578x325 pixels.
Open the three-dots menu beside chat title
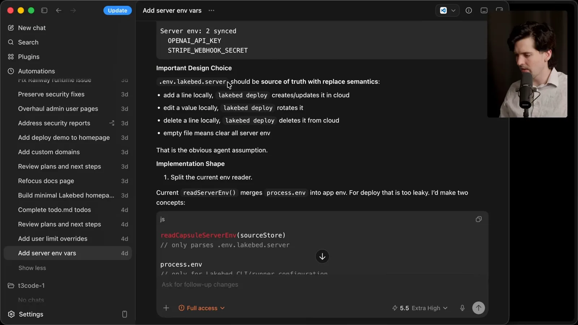click(x=211, y=10)
